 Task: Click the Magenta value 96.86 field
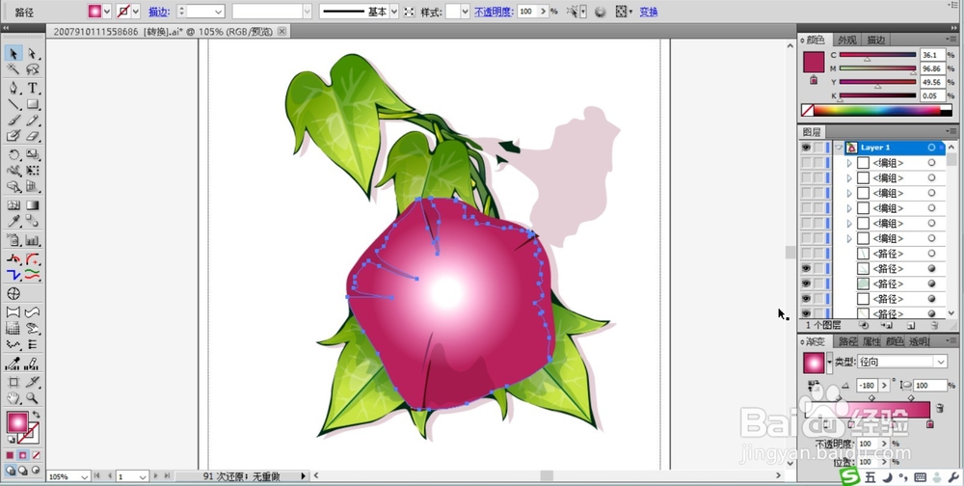[932, 68]
